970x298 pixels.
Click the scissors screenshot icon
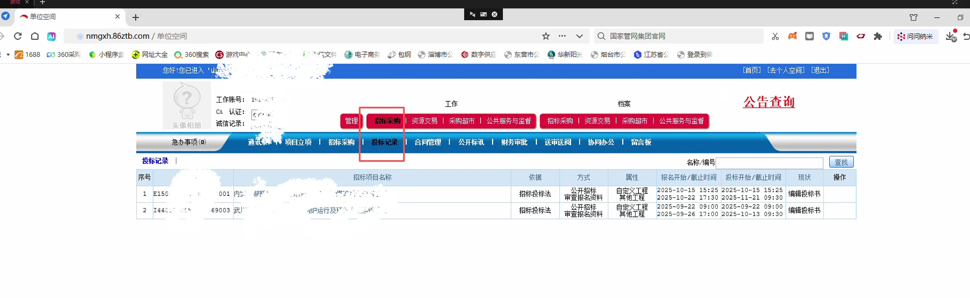click(775, 37)
